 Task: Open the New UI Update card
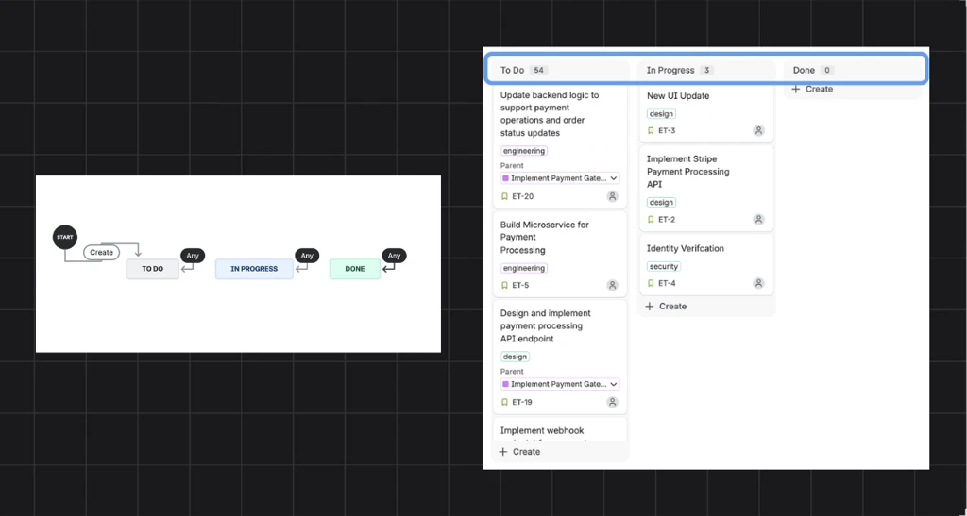pos(706,114)
